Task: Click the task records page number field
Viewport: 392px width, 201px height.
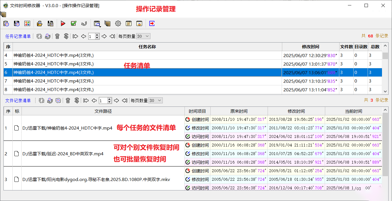Action: (92, 36)
